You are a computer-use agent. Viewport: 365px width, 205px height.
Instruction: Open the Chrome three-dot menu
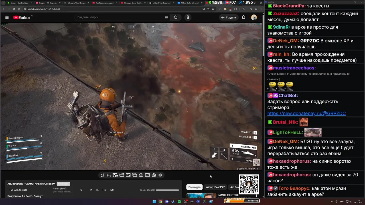(x=261, y=9)
